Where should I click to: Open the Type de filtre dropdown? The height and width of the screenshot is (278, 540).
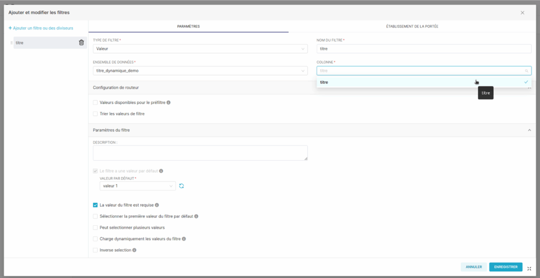click(x=200, y=49)
